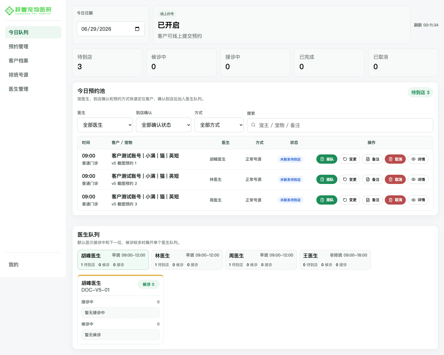Open the 全部确认状态 dropdown
This screenshot has width=444, height=355.
164,125
